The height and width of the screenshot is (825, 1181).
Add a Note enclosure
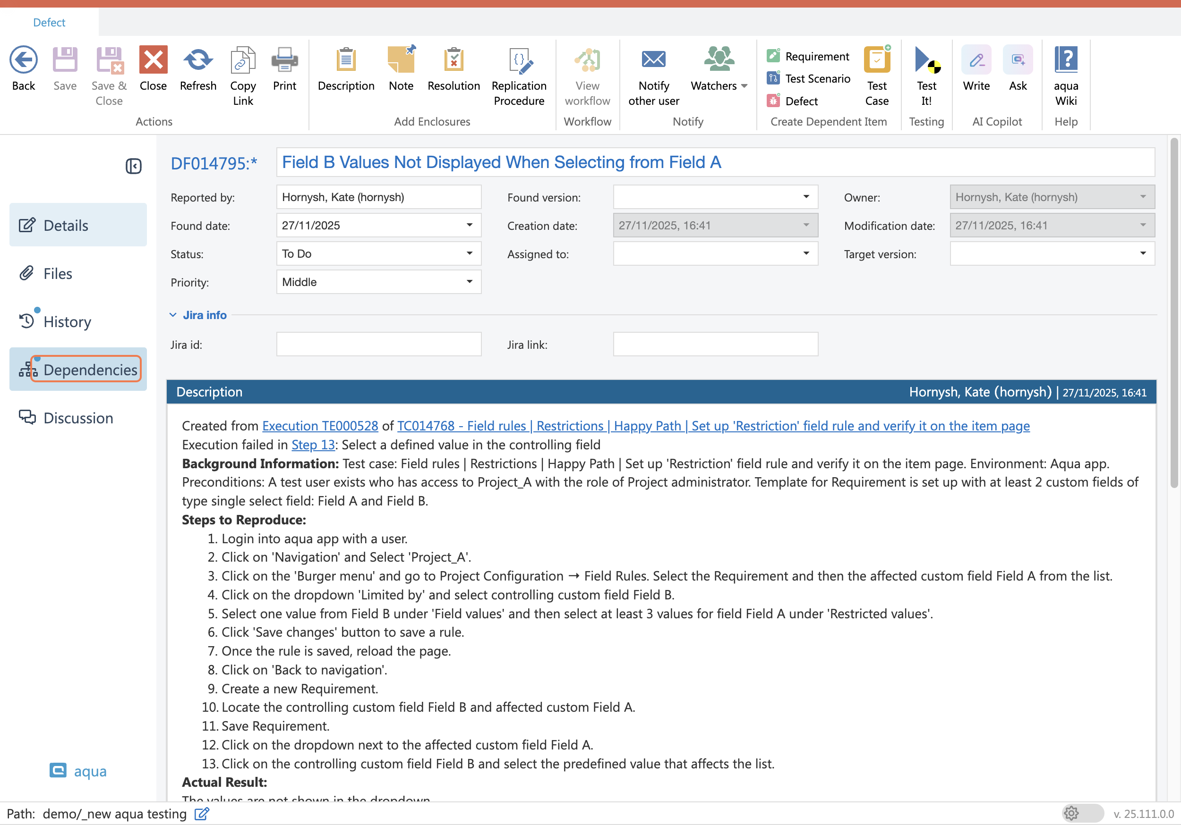[x=401, y=59]
